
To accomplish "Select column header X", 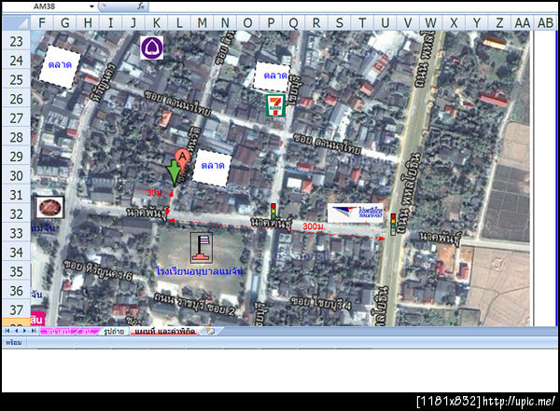I will tap(454, 22).
